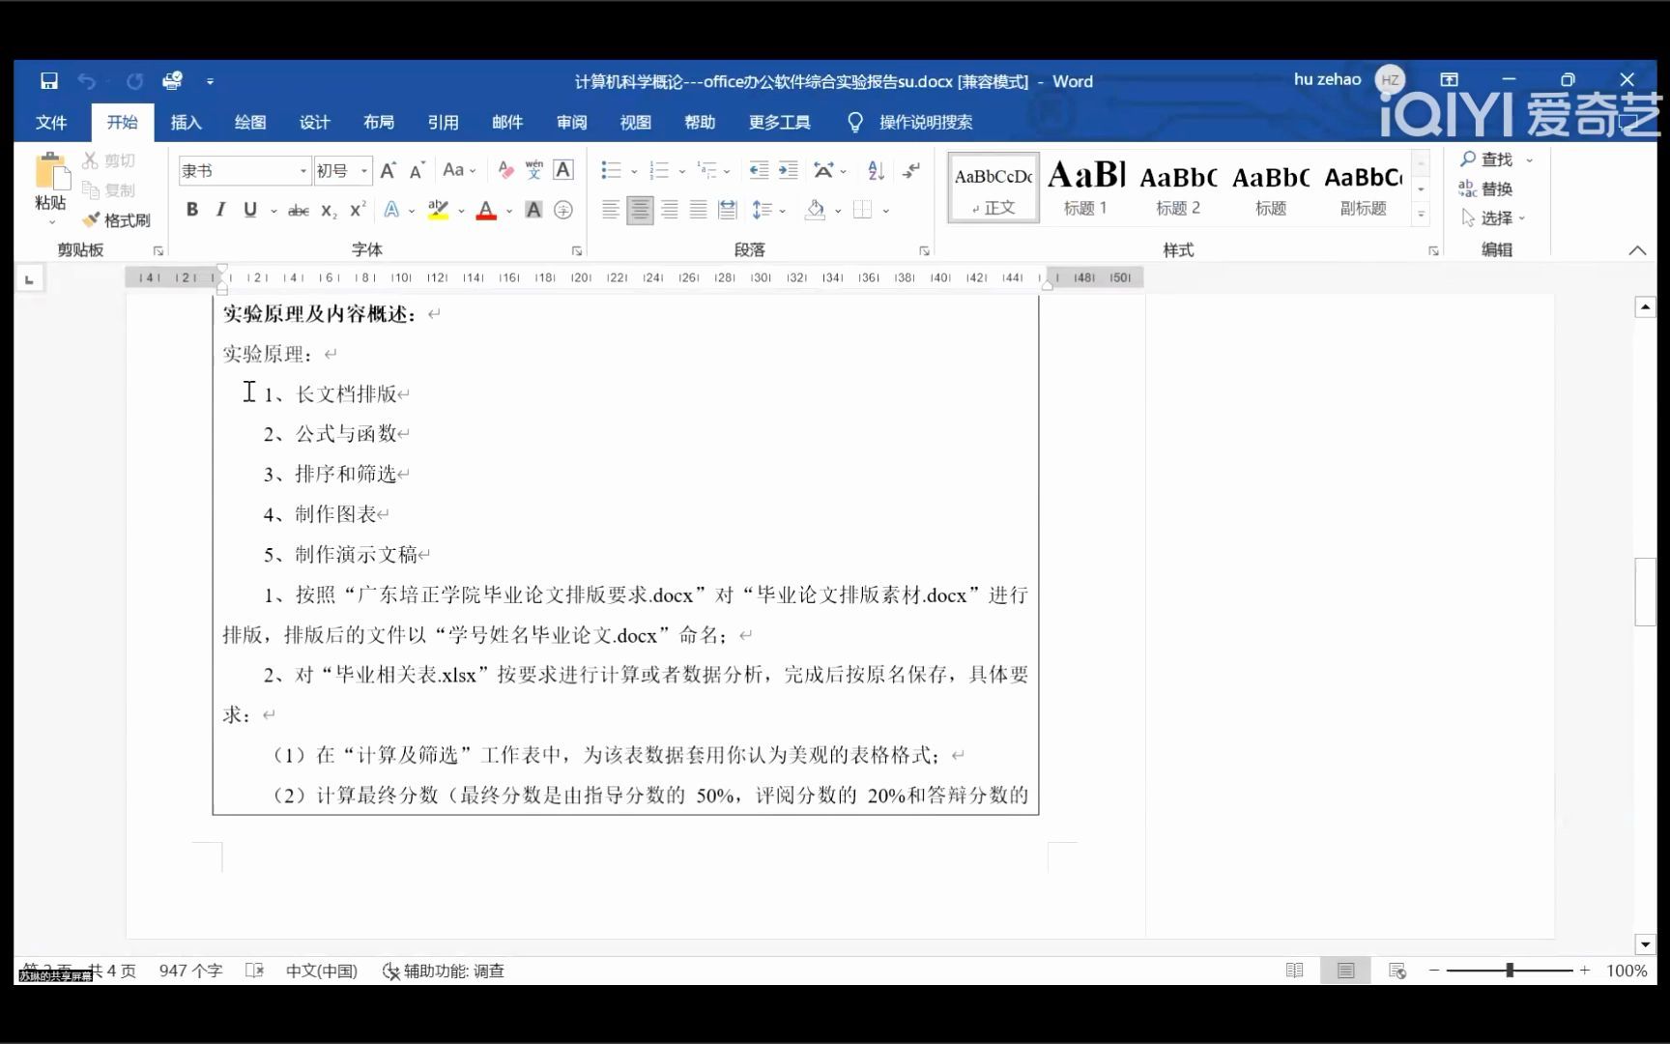Switch to the Review tab
Screen dimensions: 1670x1044
point(571,123)
